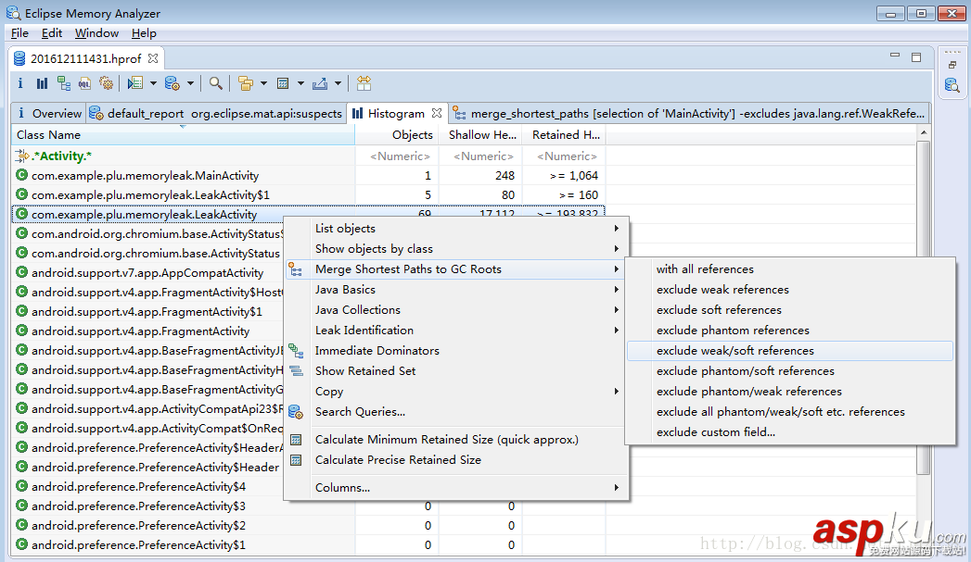Image resolution: width=971 pixels, height=562 pixels.
Task: Click the Run Expert System Test icon
Action: click(x=135, y=83)
